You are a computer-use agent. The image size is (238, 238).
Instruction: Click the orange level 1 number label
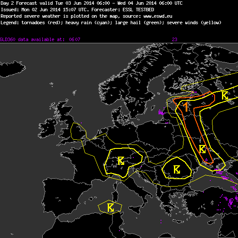coord(186,107)
